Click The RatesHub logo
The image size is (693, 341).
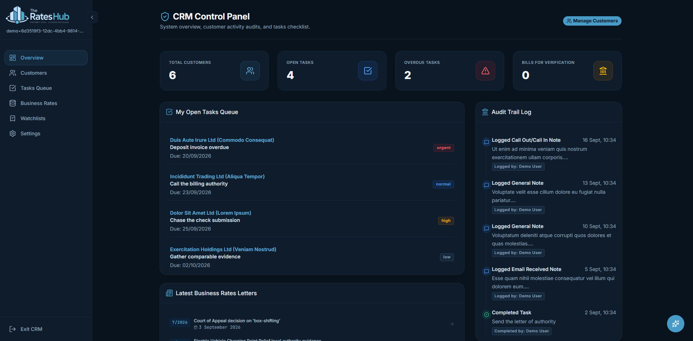pos(38,15)
